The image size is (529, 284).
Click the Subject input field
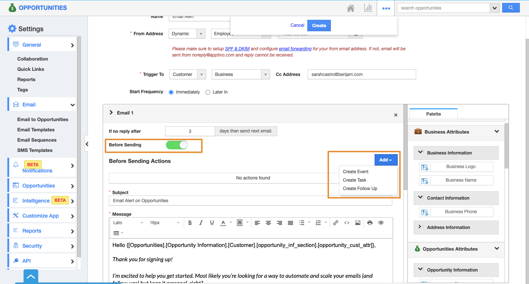(x=250, y=201)
